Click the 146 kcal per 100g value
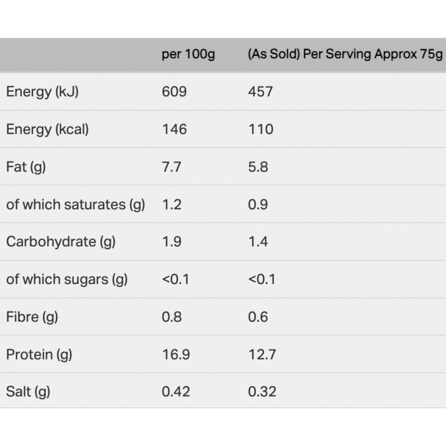The height and width of the screenshot is (446, 446). [x=174, y=129]
